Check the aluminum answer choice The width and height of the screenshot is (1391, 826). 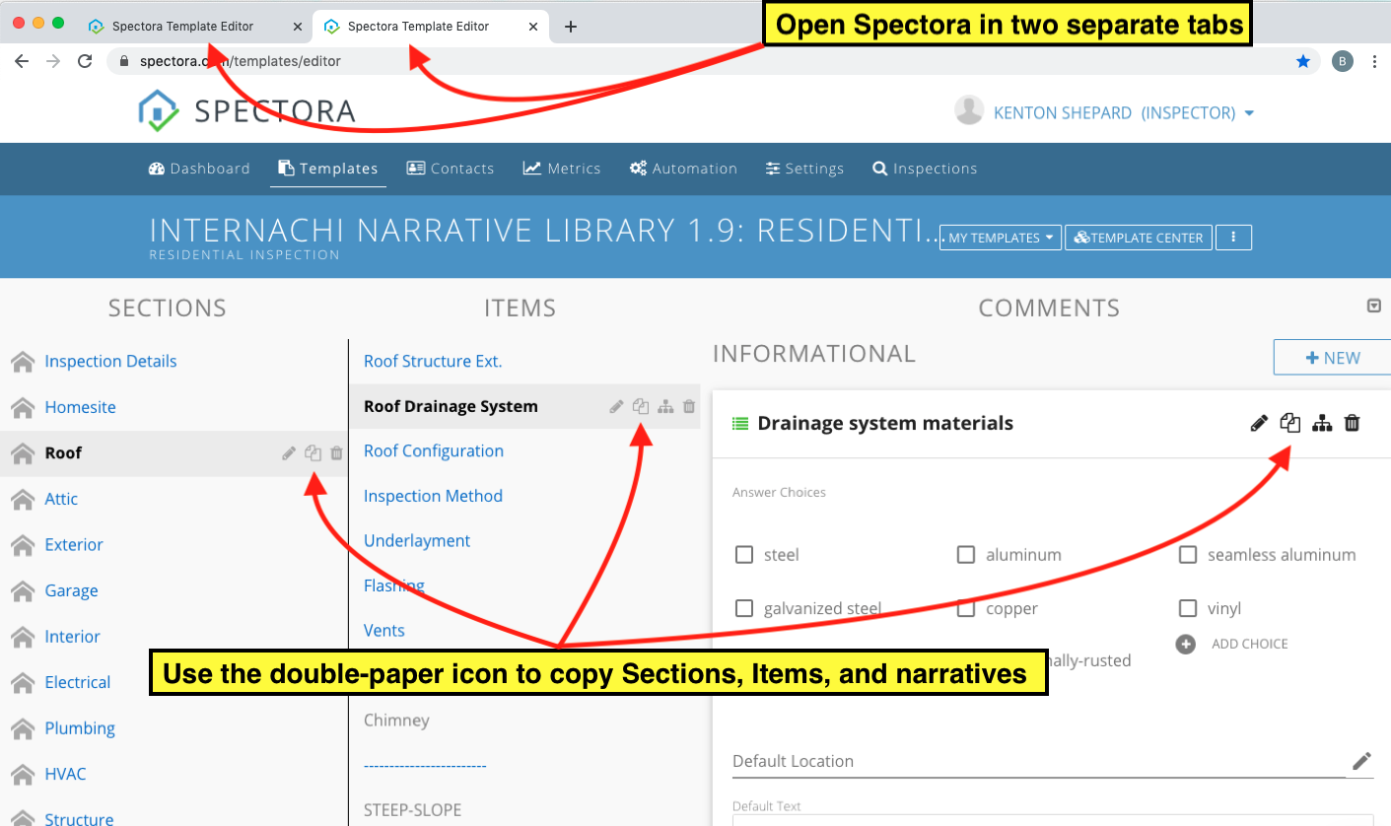[x=966, y=555]
